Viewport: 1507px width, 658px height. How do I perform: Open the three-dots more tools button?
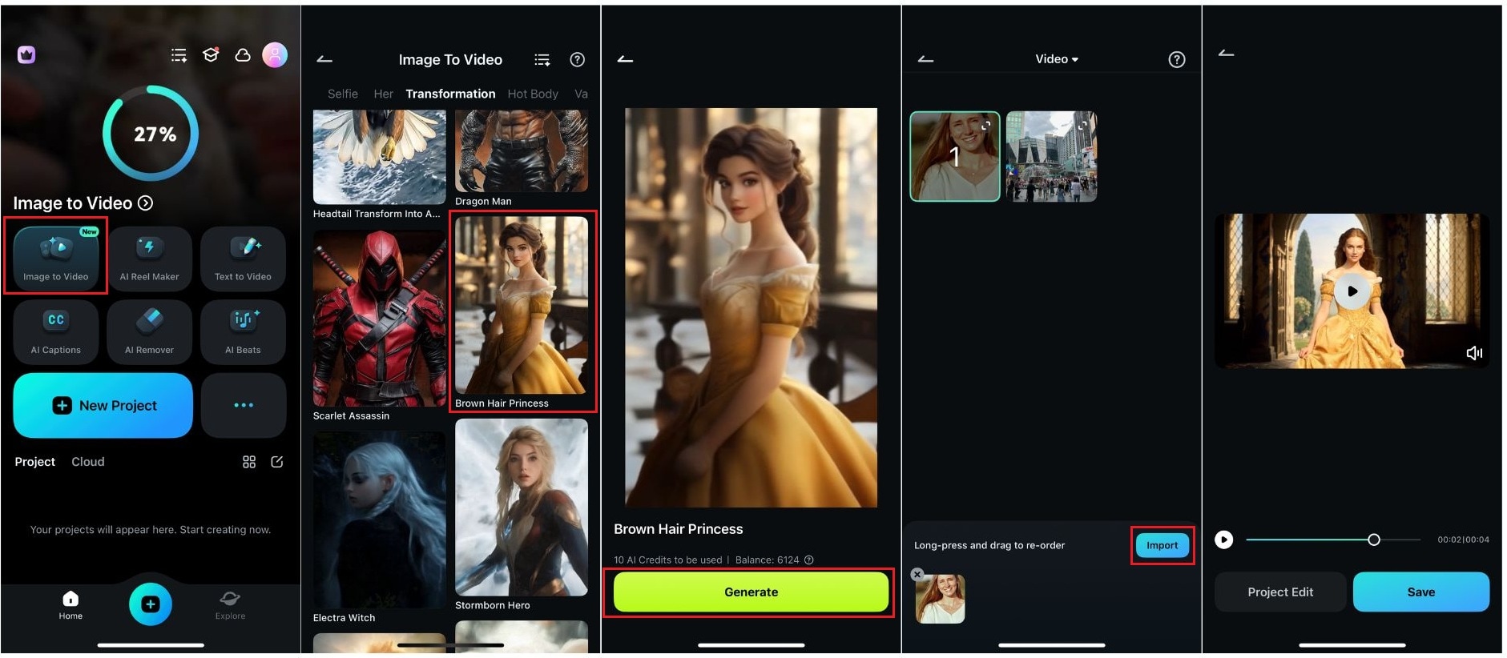[244, 405]
